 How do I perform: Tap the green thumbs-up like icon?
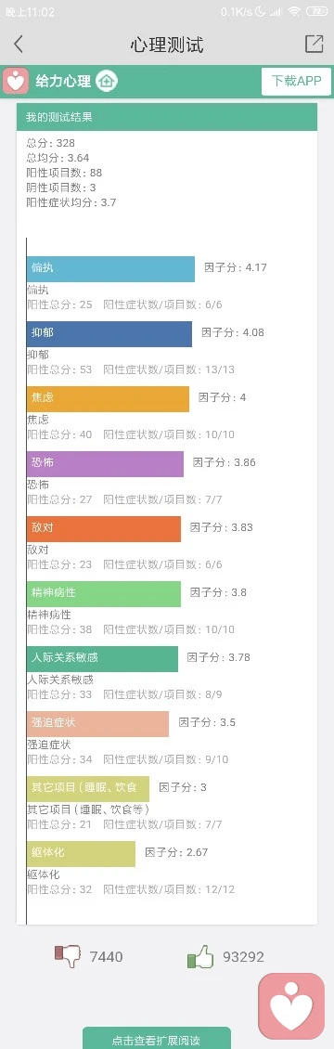(x=200, y=957)
